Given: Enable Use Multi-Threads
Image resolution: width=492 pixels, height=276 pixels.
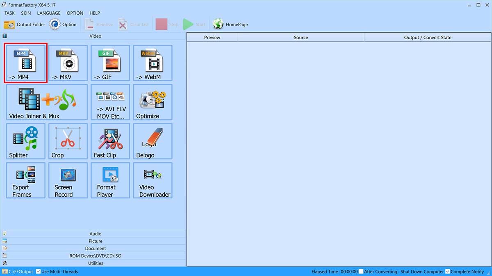Looking at the screenshot, I should (38, 271).
